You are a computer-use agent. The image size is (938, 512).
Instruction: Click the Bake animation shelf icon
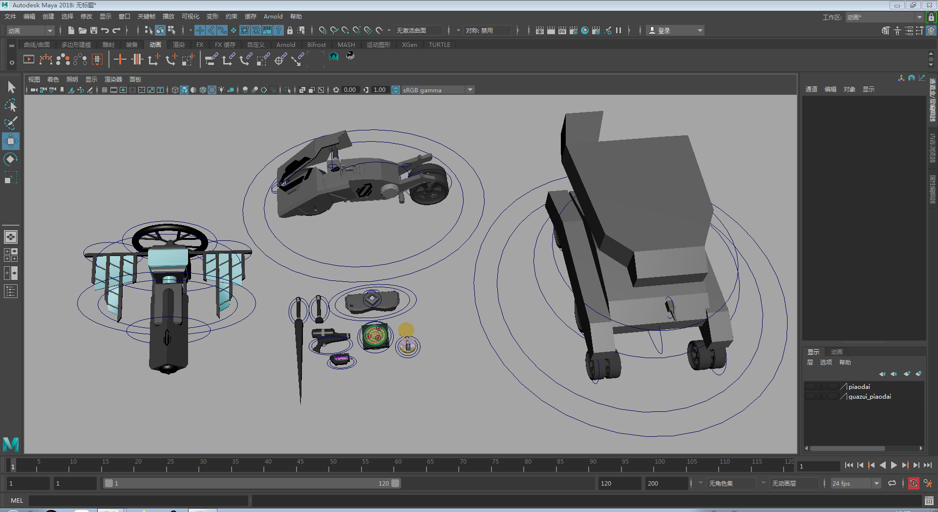point(97,60)
